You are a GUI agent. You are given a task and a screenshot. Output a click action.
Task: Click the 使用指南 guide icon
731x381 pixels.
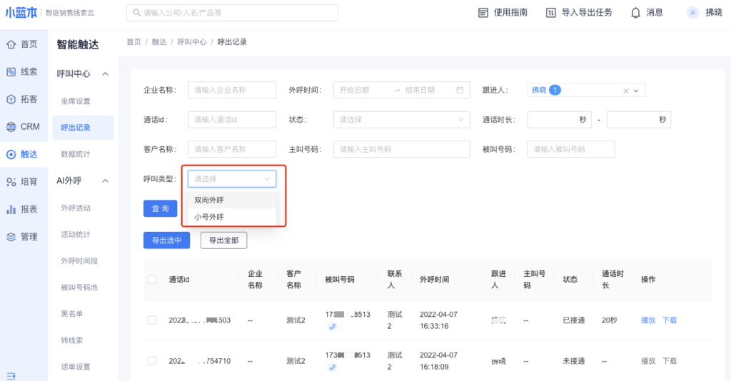click(x=483, y=13)
